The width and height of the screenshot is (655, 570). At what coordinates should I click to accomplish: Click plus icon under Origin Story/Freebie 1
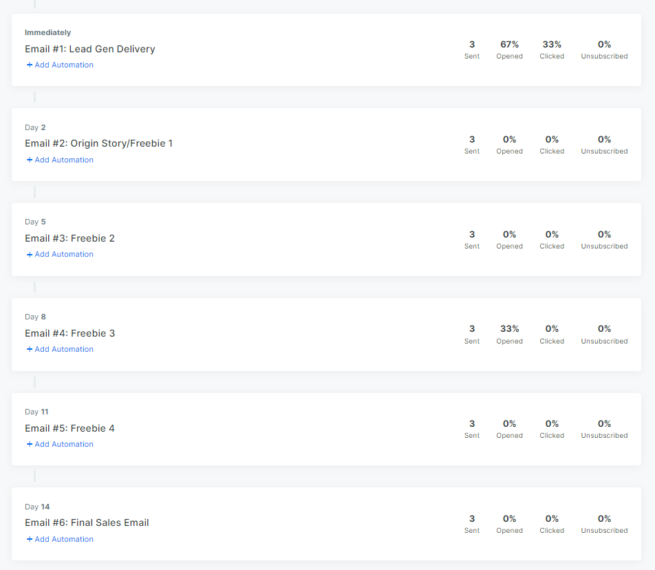click(x=30, y=160)
